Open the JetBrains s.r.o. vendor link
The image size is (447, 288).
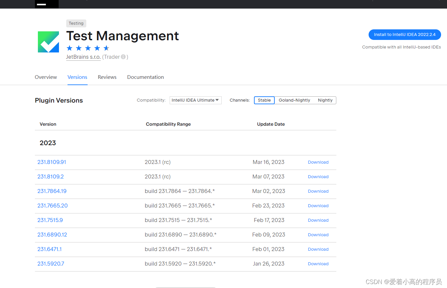pyautogui.click(x=83, y=57)
